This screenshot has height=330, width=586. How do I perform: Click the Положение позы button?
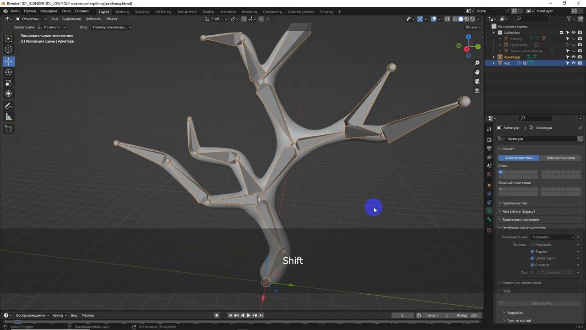coord(519,158)
